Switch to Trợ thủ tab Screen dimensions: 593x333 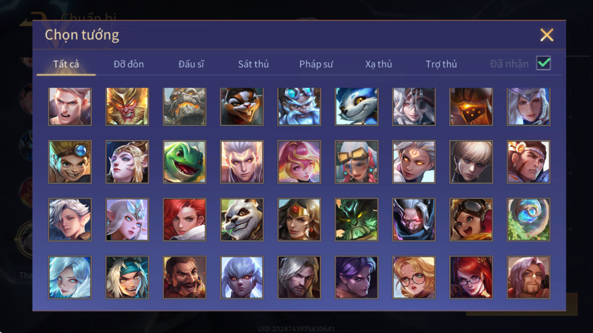tap(441, 64)
